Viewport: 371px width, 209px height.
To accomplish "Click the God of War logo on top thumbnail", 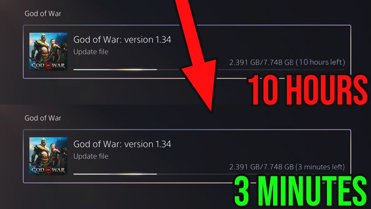I will tap(48, 66).
